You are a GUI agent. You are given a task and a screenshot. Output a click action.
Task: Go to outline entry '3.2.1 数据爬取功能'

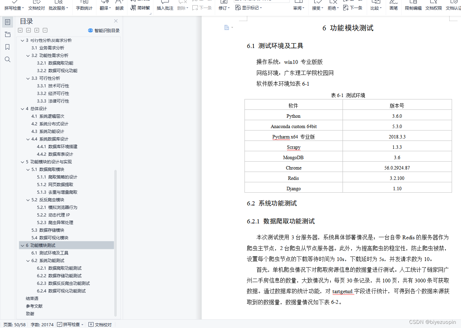(x=55, y=63)
